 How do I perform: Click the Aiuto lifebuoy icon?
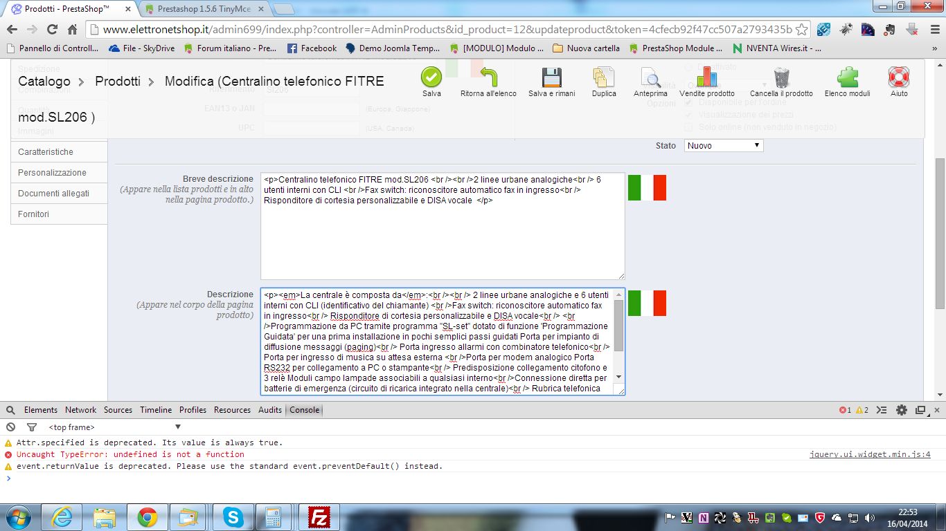899,77
